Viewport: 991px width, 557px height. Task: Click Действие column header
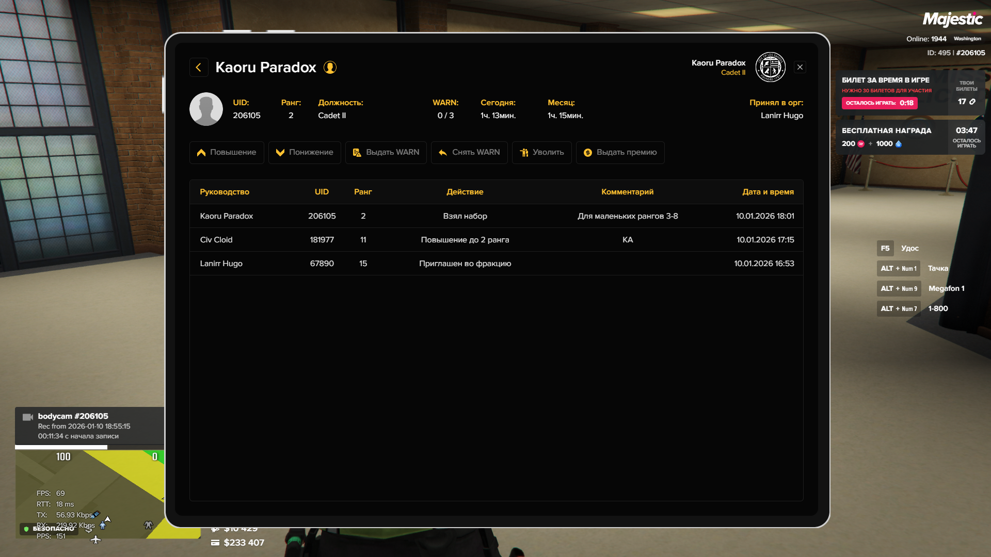(x=465, y=192)
